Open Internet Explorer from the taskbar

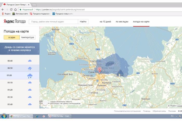pos(37,117)
